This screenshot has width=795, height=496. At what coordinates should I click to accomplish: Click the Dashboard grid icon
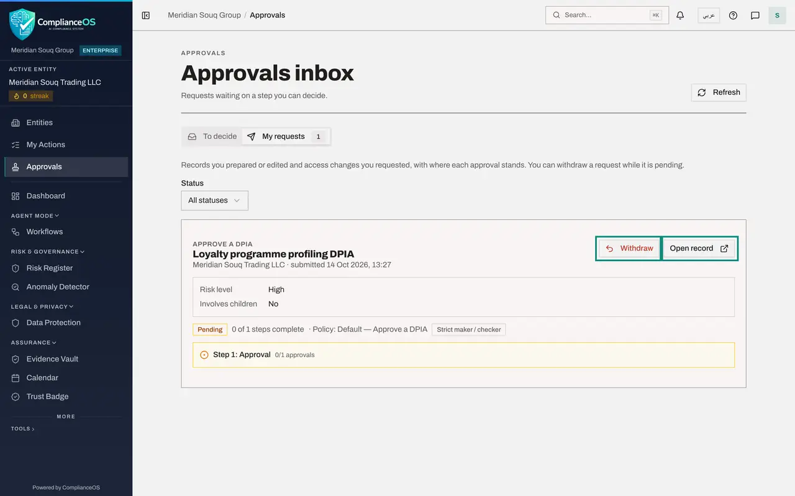(x=16, y=196)
